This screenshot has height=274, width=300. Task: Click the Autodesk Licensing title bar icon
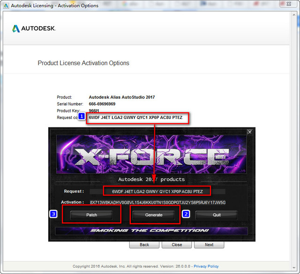click(6, 6)
